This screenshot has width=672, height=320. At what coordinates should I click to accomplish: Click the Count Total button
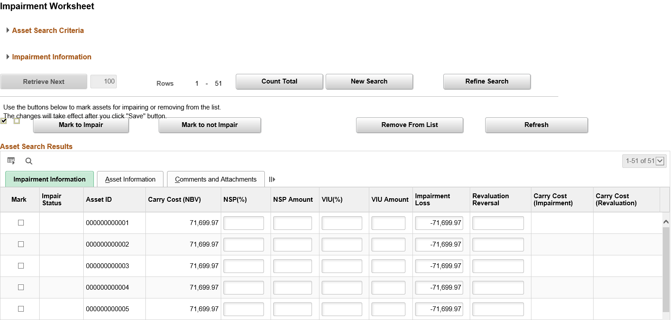pyautogui.click(x=279, y=81)
